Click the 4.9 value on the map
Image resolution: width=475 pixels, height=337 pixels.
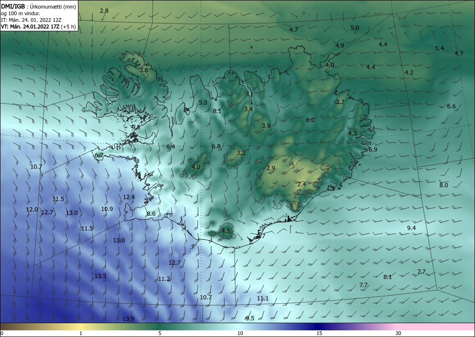pyautogui.click(x=340, y=46)
